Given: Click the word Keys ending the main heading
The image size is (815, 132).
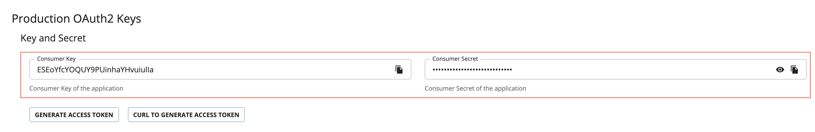Looking at the screenshot, I should [x=129, y=19].
